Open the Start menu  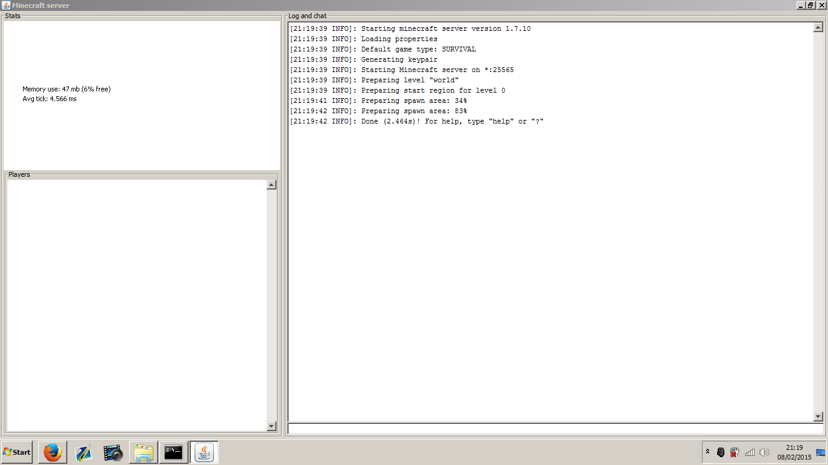coord(17,452)
